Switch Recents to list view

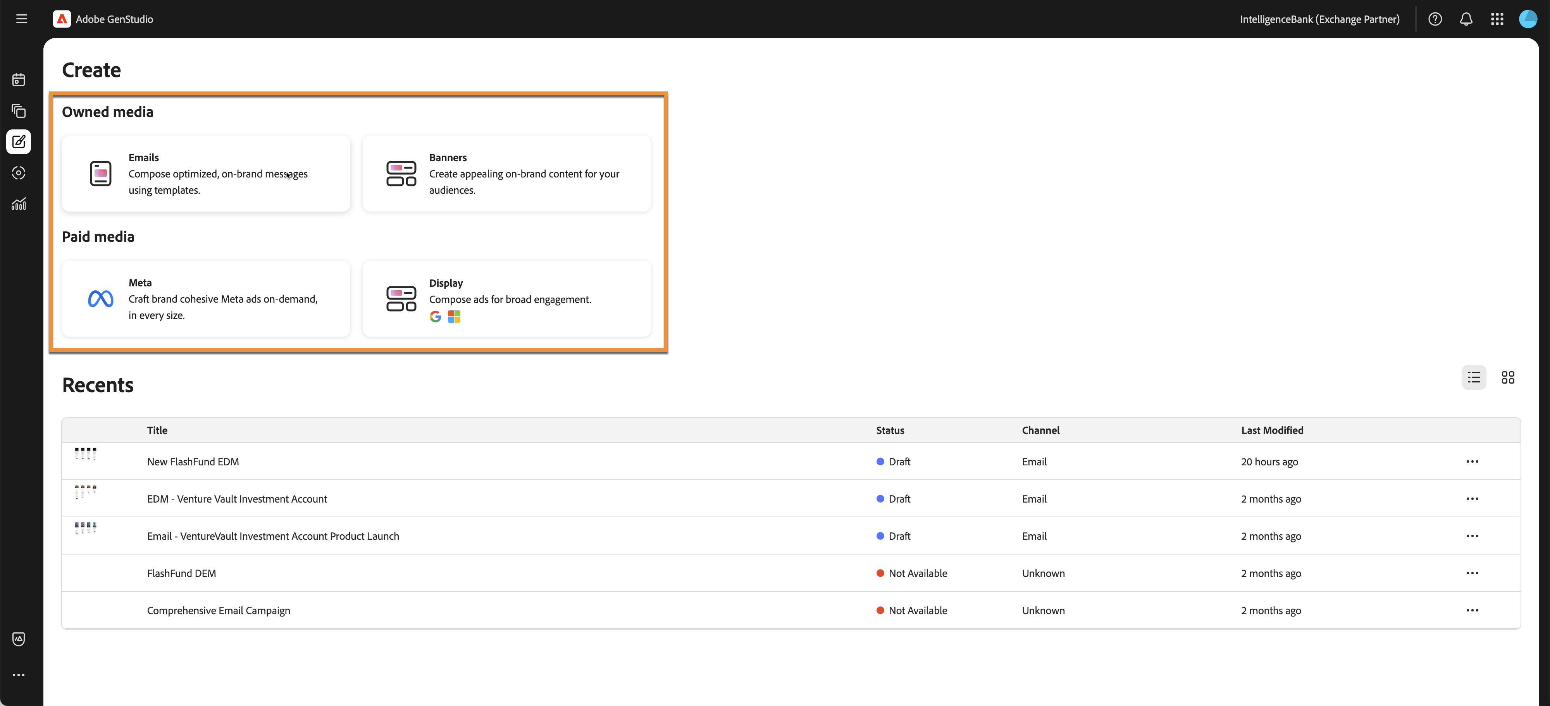[x=1474, y=377]
